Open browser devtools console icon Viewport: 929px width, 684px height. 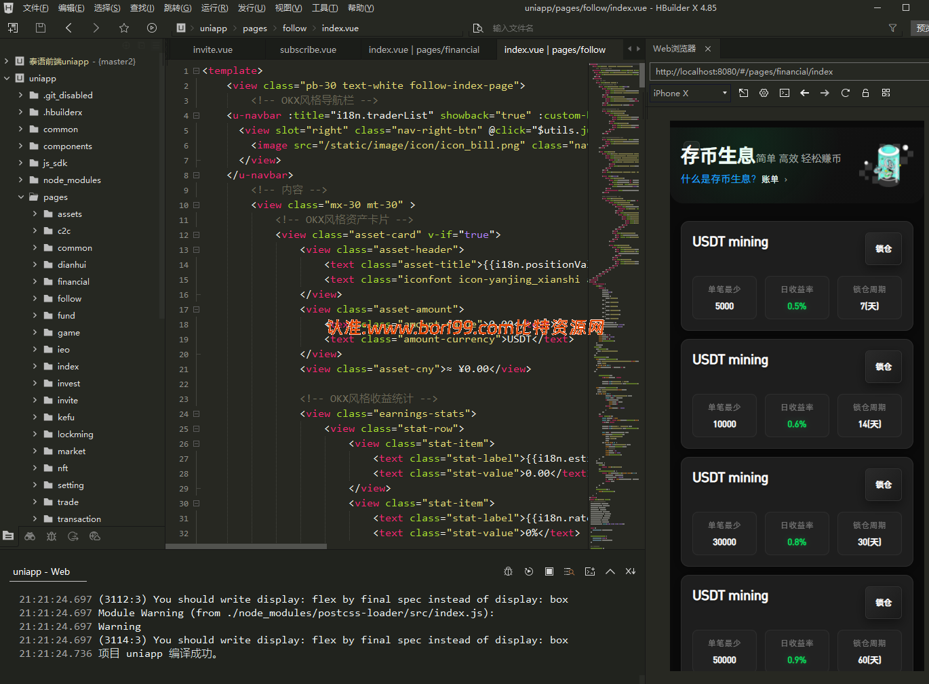pos(785,93)
